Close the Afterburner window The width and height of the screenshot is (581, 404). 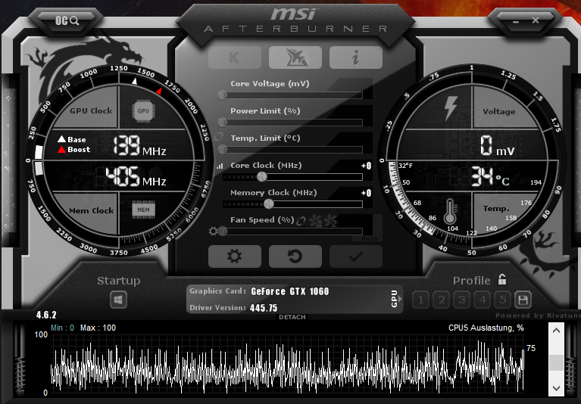(x=536, y=20)
